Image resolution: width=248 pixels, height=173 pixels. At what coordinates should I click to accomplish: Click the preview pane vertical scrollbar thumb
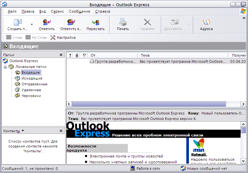[x=243, y=130]
